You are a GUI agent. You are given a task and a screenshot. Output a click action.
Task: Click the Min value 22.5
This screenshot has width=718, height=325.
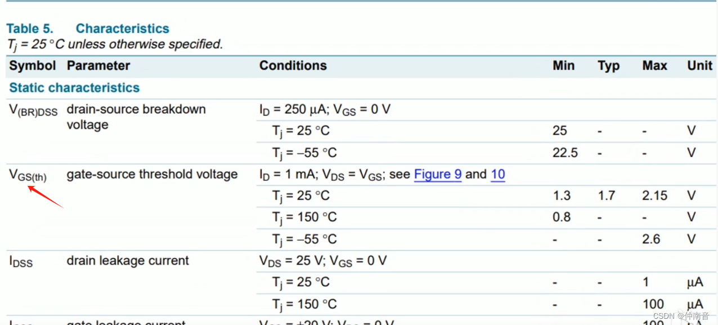click(565, 153)
